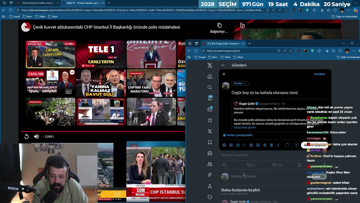Viewport: 360px width, 203px height.
Task: Select the TELE 1 Canlı Yayın thumbnail
Action: (101, 54)
